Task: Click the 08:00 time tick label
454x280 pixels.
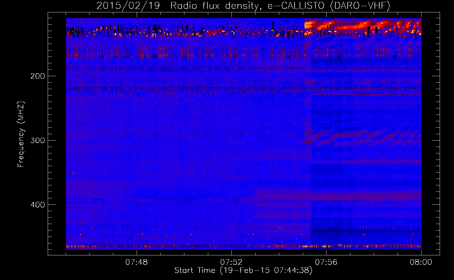Action: 421,262
